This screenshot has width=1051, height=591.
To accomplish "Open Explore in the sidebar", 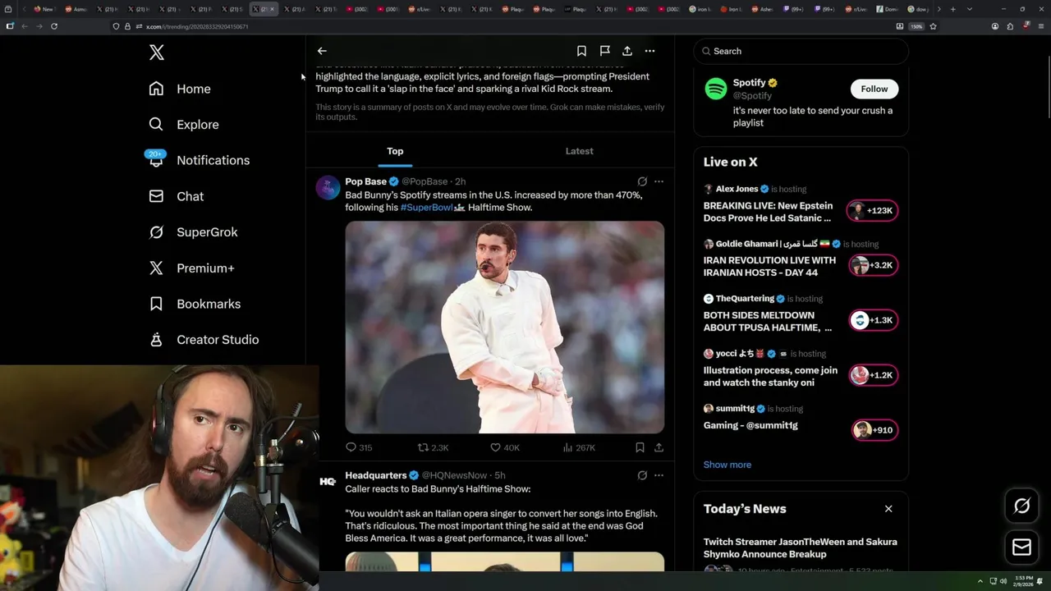I will point(184,125).
